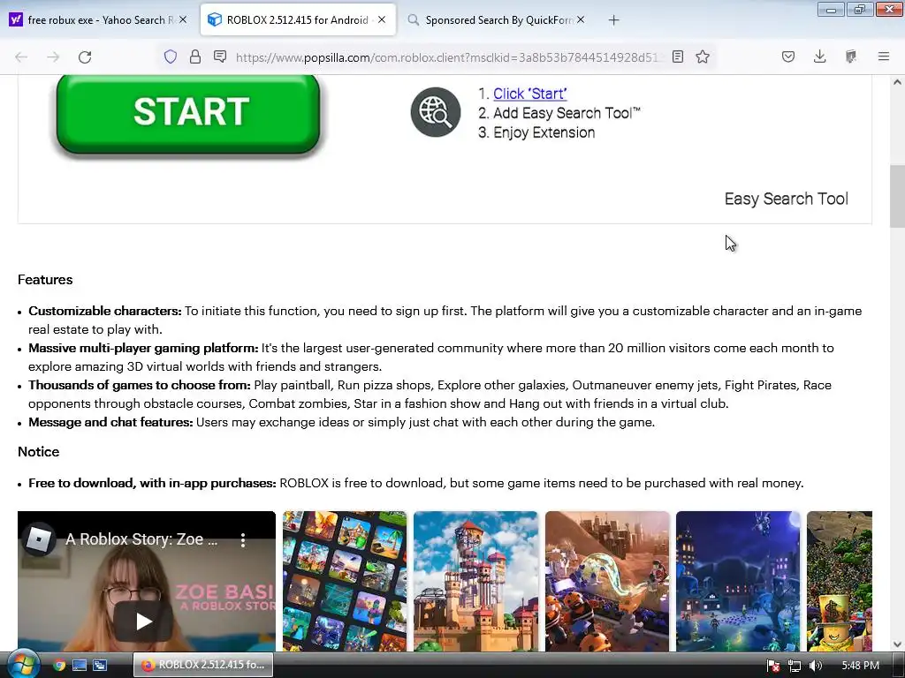This screenshot has height=678, width=905.
Task: Switch to free robux exe Yahoo tab
Action: [98, 20]
